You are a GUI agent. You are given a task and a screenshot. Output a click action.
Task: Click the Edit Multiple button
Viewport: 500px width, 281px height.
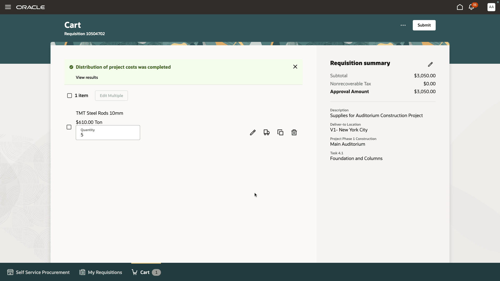pos(111,95)
